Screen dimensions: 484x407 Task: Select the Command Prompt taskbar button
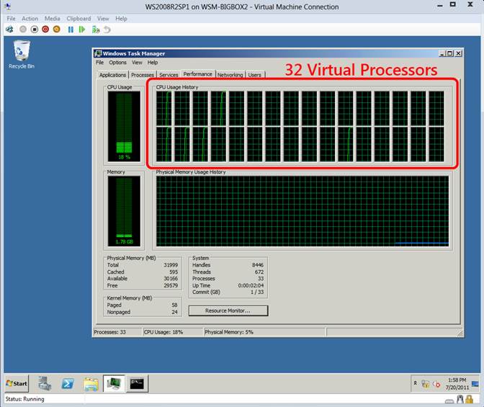coord(137,383)
